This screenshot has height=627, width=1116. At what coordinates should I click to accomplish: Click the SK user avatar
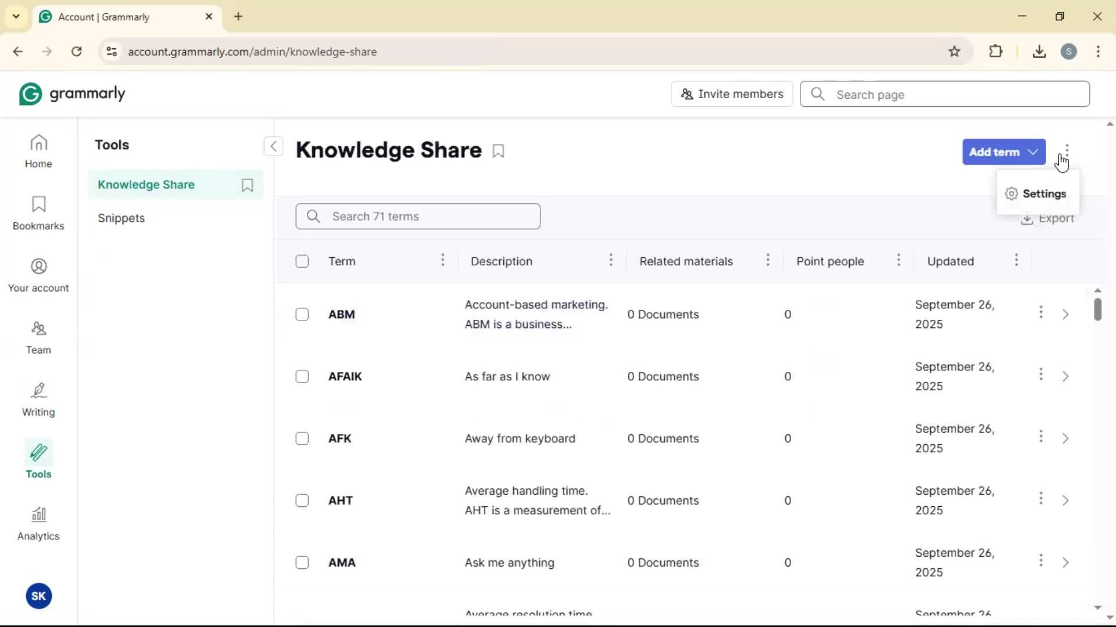(38, 596)
